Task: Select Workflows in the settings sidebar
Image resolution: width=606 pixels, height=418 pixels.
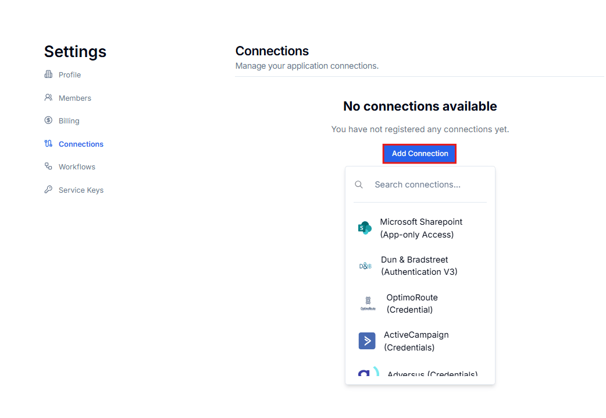Action: pos(77,167)
